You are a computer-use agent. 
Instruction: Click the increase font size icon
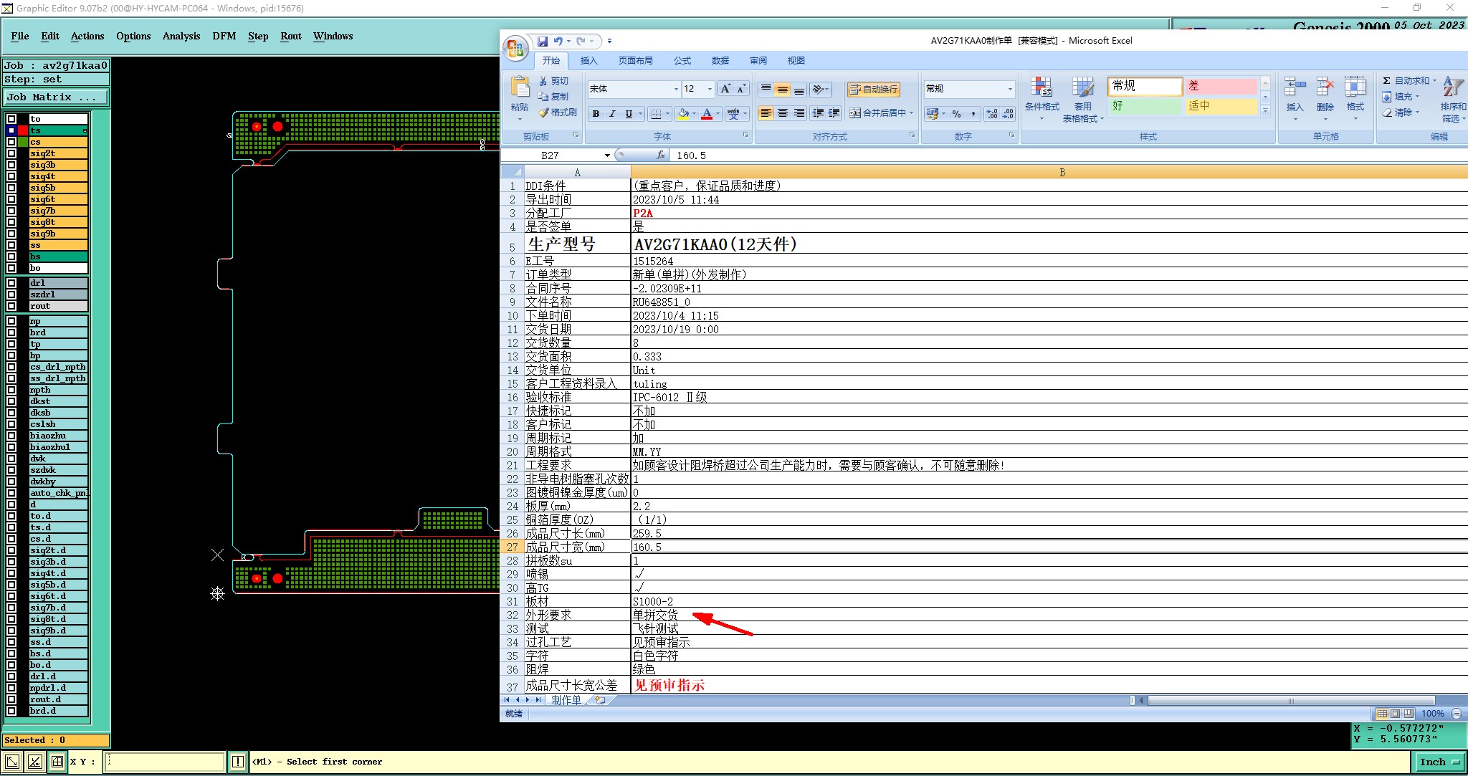pyautogui.click(x=725, y=89)
